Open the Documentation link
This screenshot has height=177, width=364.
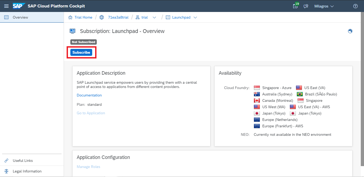(x=89, y=95)
